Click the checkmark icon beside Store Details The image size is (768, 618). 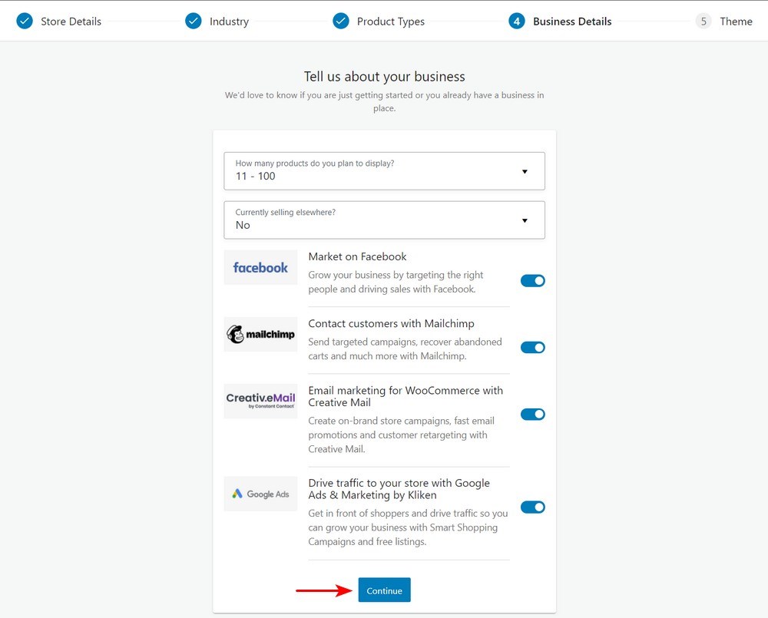click(24, 21)
